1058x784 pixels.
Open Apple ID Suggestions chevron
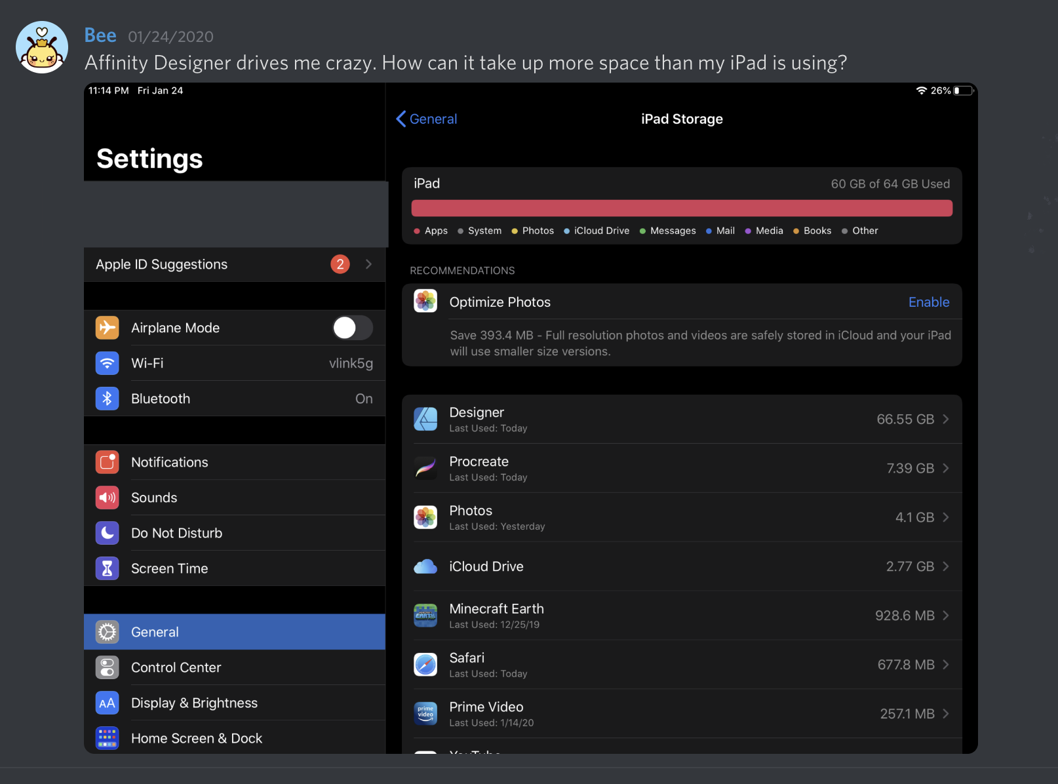pos(368,264)
